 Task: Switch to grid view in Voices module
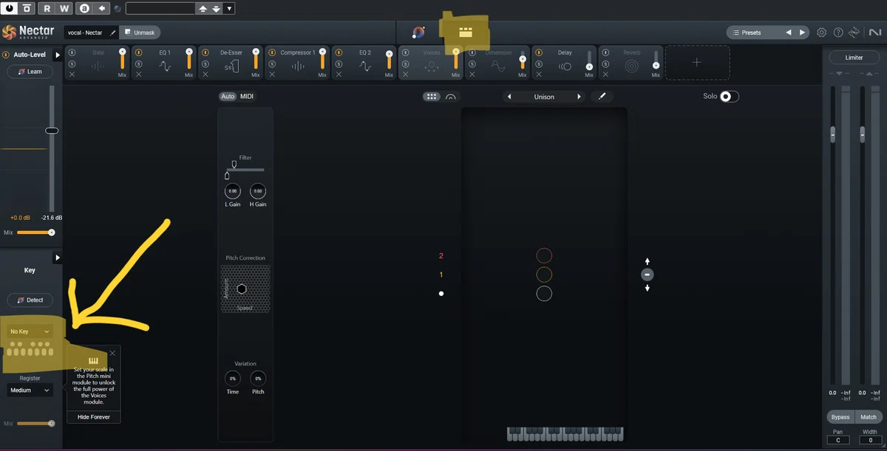[432, 97]
